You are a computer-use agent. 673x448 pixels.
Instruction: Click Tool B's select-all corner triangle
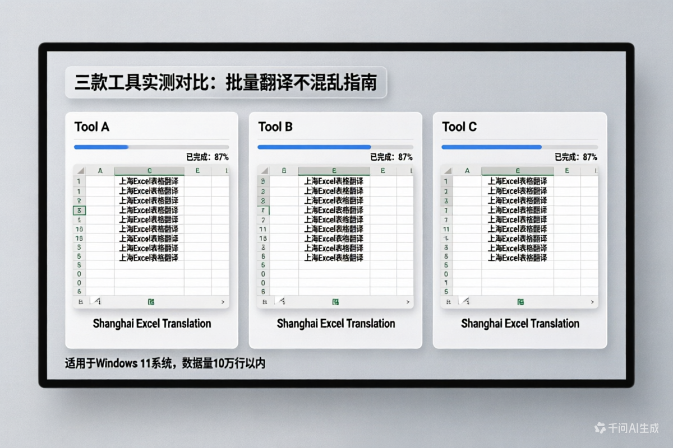click(x=264, y=171)
